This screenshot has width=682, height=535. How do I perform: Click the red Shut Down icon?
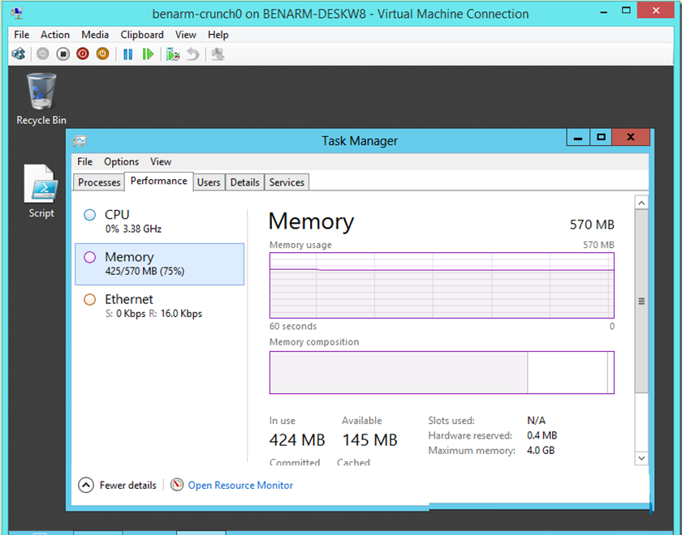83,54
